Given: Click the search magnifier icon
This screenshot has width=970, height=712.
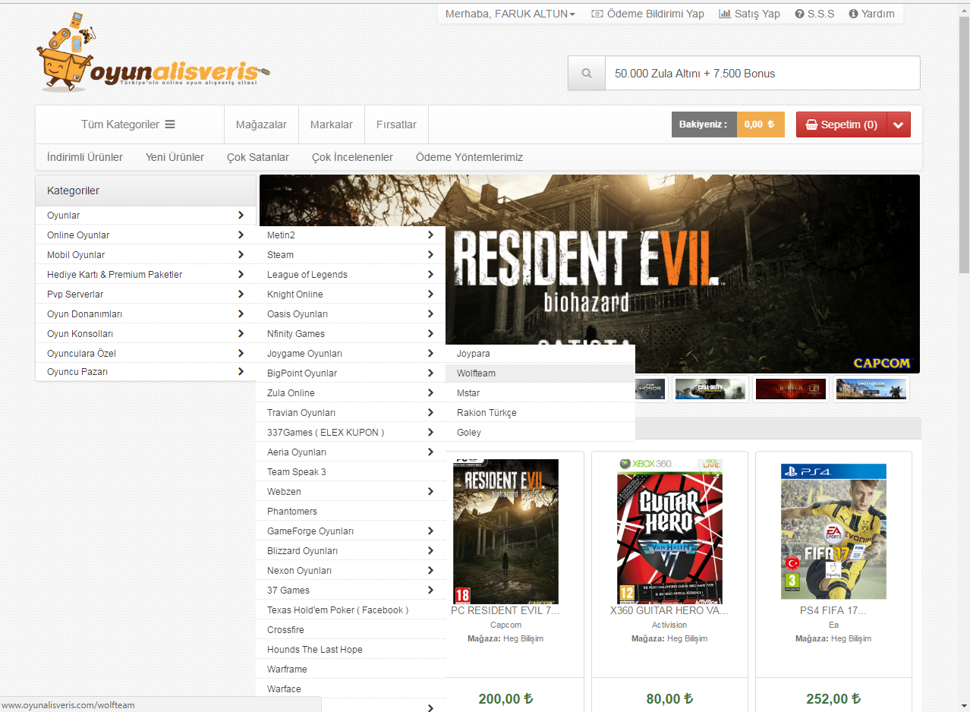Looking at the screenshot, I should (587, 73).
